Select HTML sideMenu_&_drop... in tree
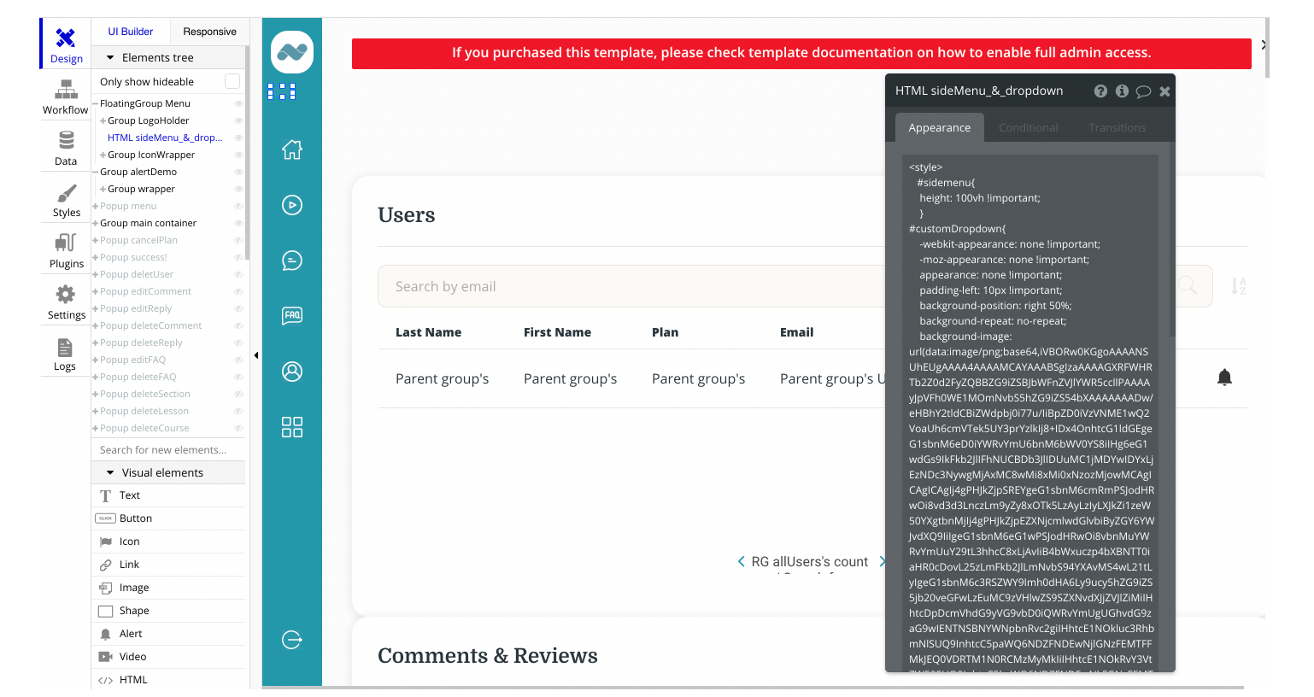The height and width of the screenshot is (697, 1314). pyautogui.click(x=165, y=138)
